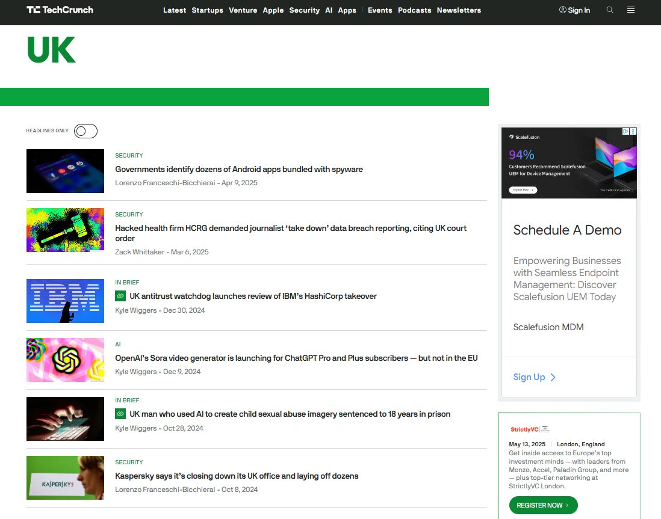Click the ad options icon on Scalefusion ad
Viewport: 661px width, 519px height.
633,131
